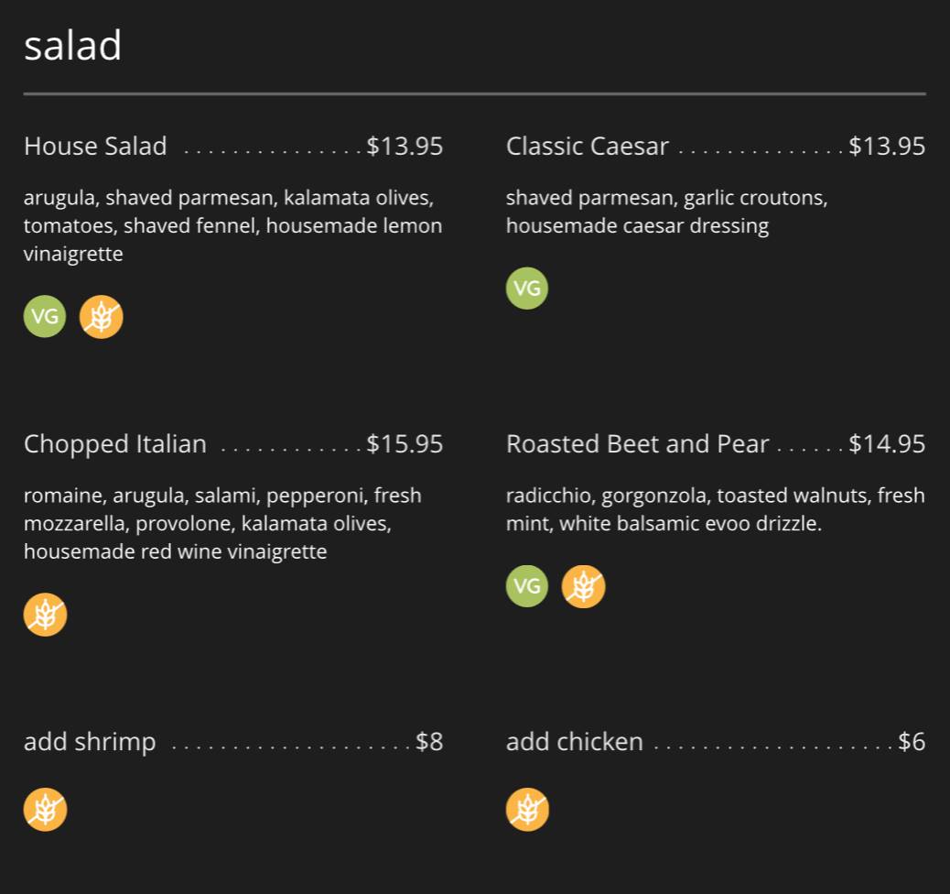This screenshot has width=950, height=894.
Task: Open the Chopped Italian item
Action: [x=115, y=444]
